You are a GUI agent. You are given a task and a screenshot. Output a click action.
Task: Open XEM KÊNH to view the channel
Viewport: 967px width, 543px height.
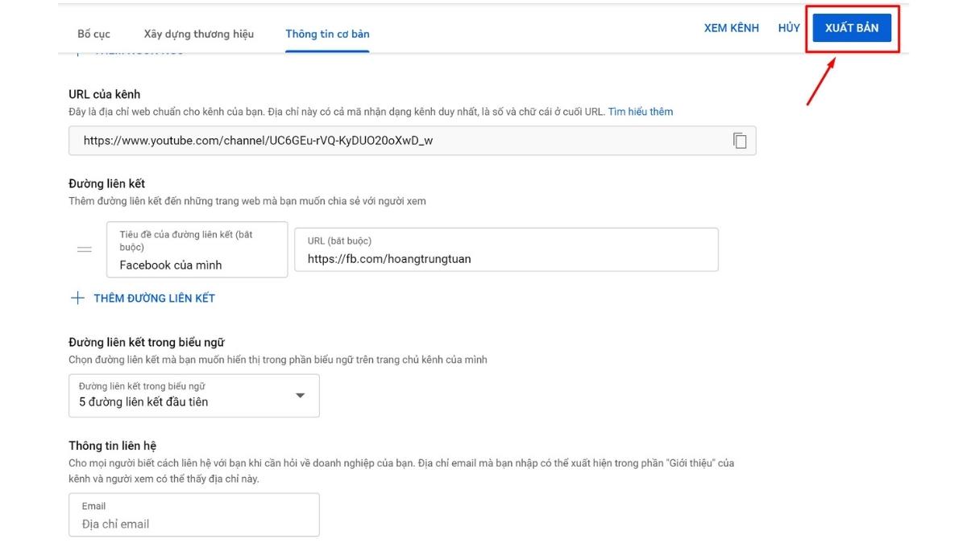pyautogui.click(x=731, y=27)
